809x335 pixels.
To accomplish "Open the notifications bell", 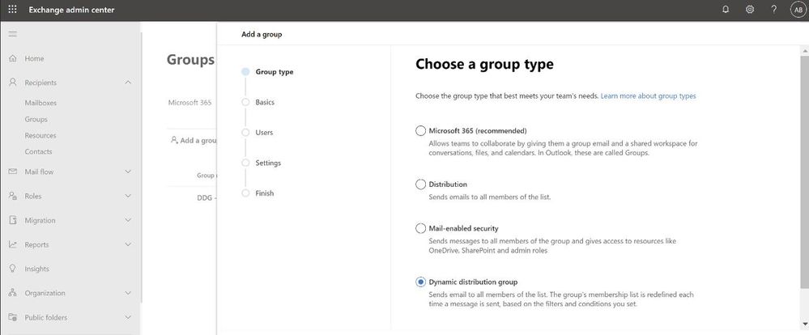I will pos(726,10).
